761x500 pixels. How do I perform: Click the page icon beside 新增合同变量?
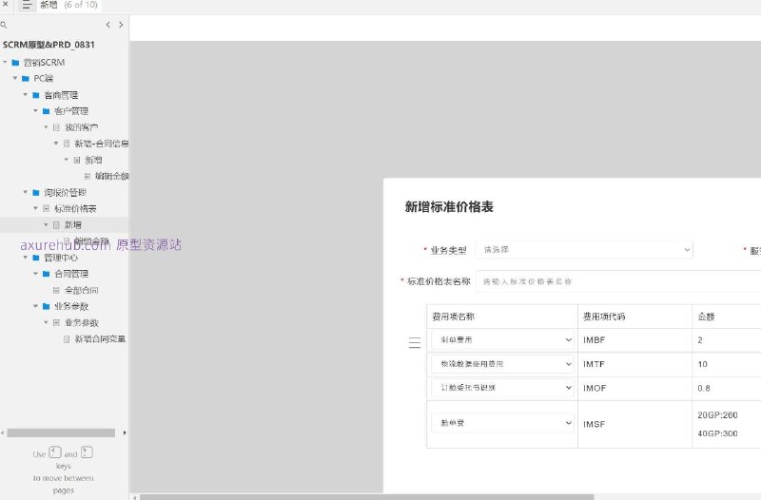[x=67, y=339]
